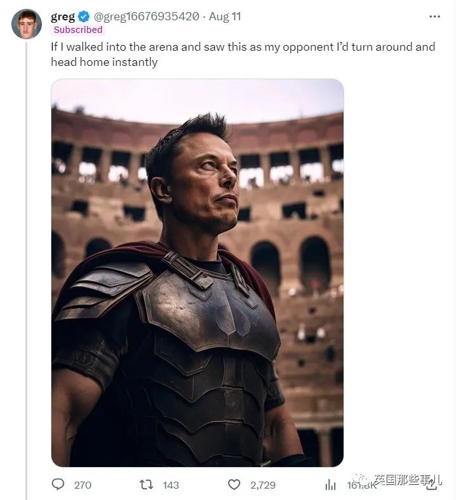Click the blue verified badge
The image size is (457, 500).
point(84,16)
